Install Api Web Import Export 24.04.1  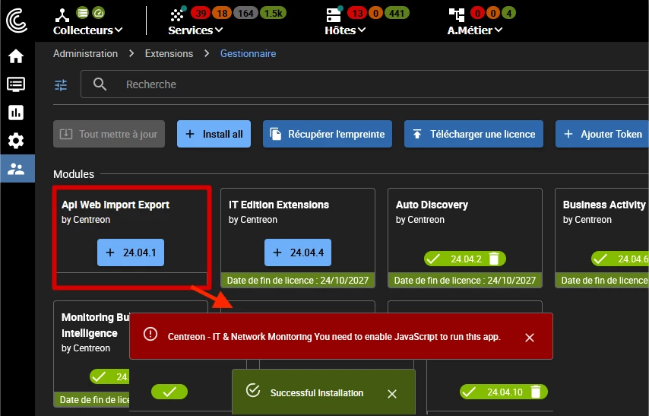[x=131, y=252]
